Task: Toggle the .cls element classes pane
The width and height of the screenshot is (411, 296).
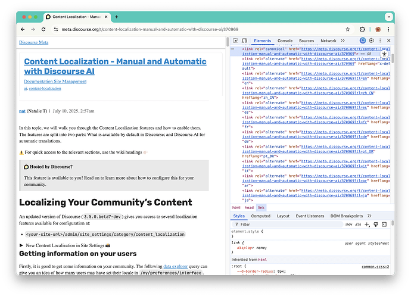Action: [358, 225]
